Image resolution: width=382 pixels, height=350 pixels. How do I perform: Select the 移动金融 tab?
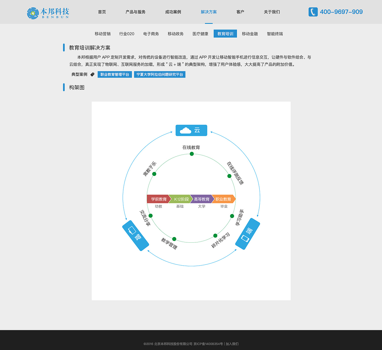click(x=250, y=34)
